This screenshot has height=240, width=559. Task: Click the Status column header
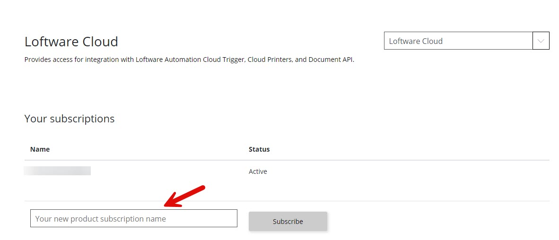259,149
